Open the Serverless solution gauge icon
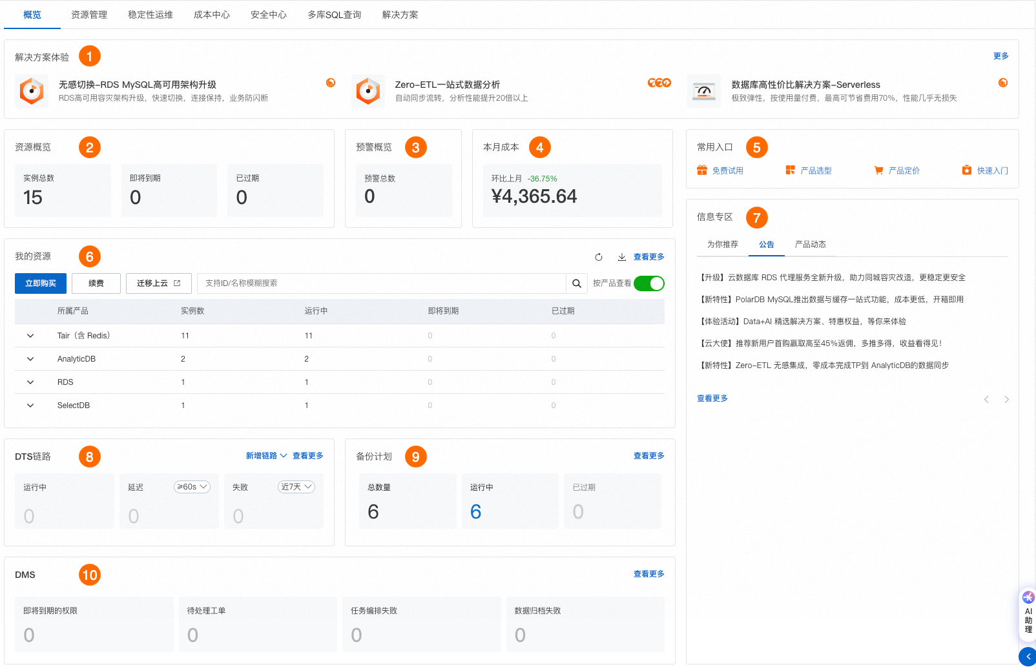1036x669 pixels. click(x=704, y=90)
